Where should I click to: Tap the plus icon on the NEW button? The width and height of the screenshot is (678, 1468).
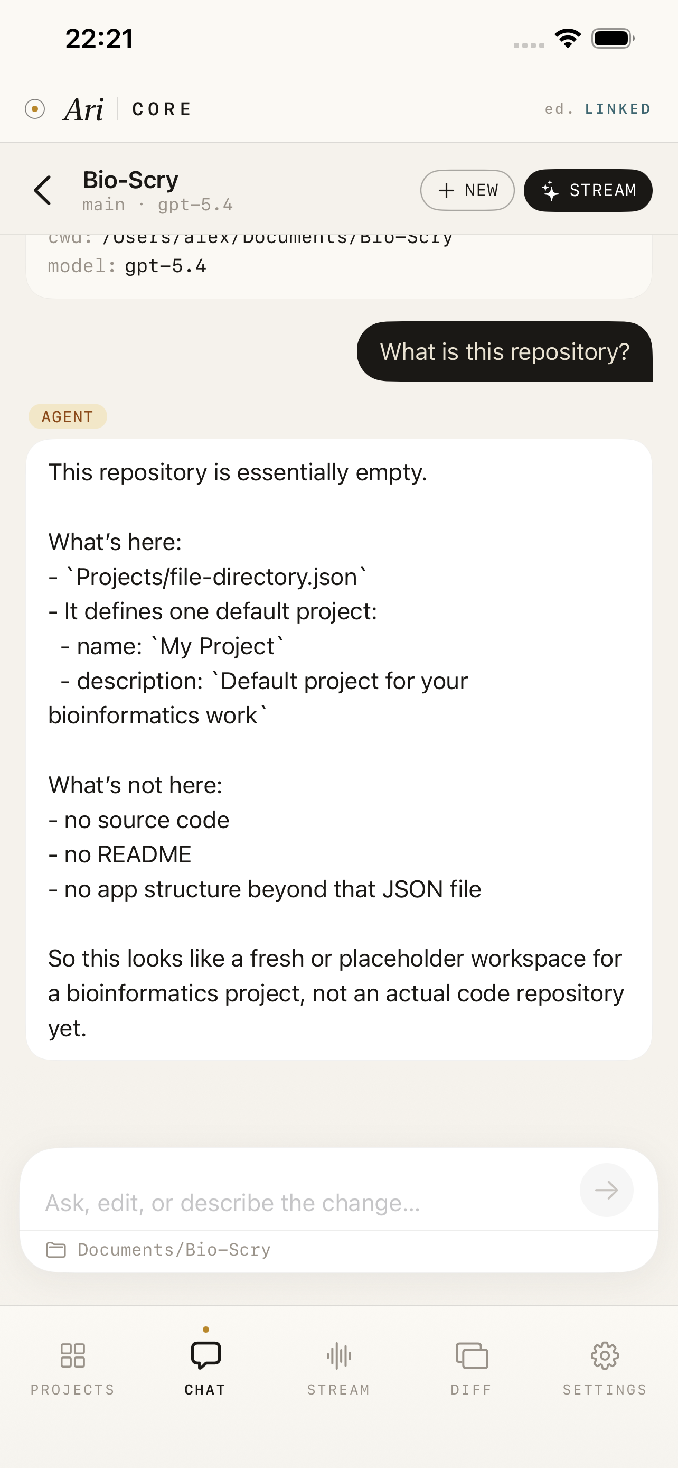tap(446, 190)
